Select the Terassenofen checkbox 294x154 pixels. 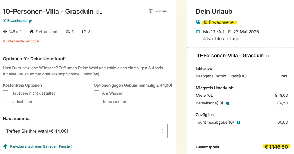97,102
